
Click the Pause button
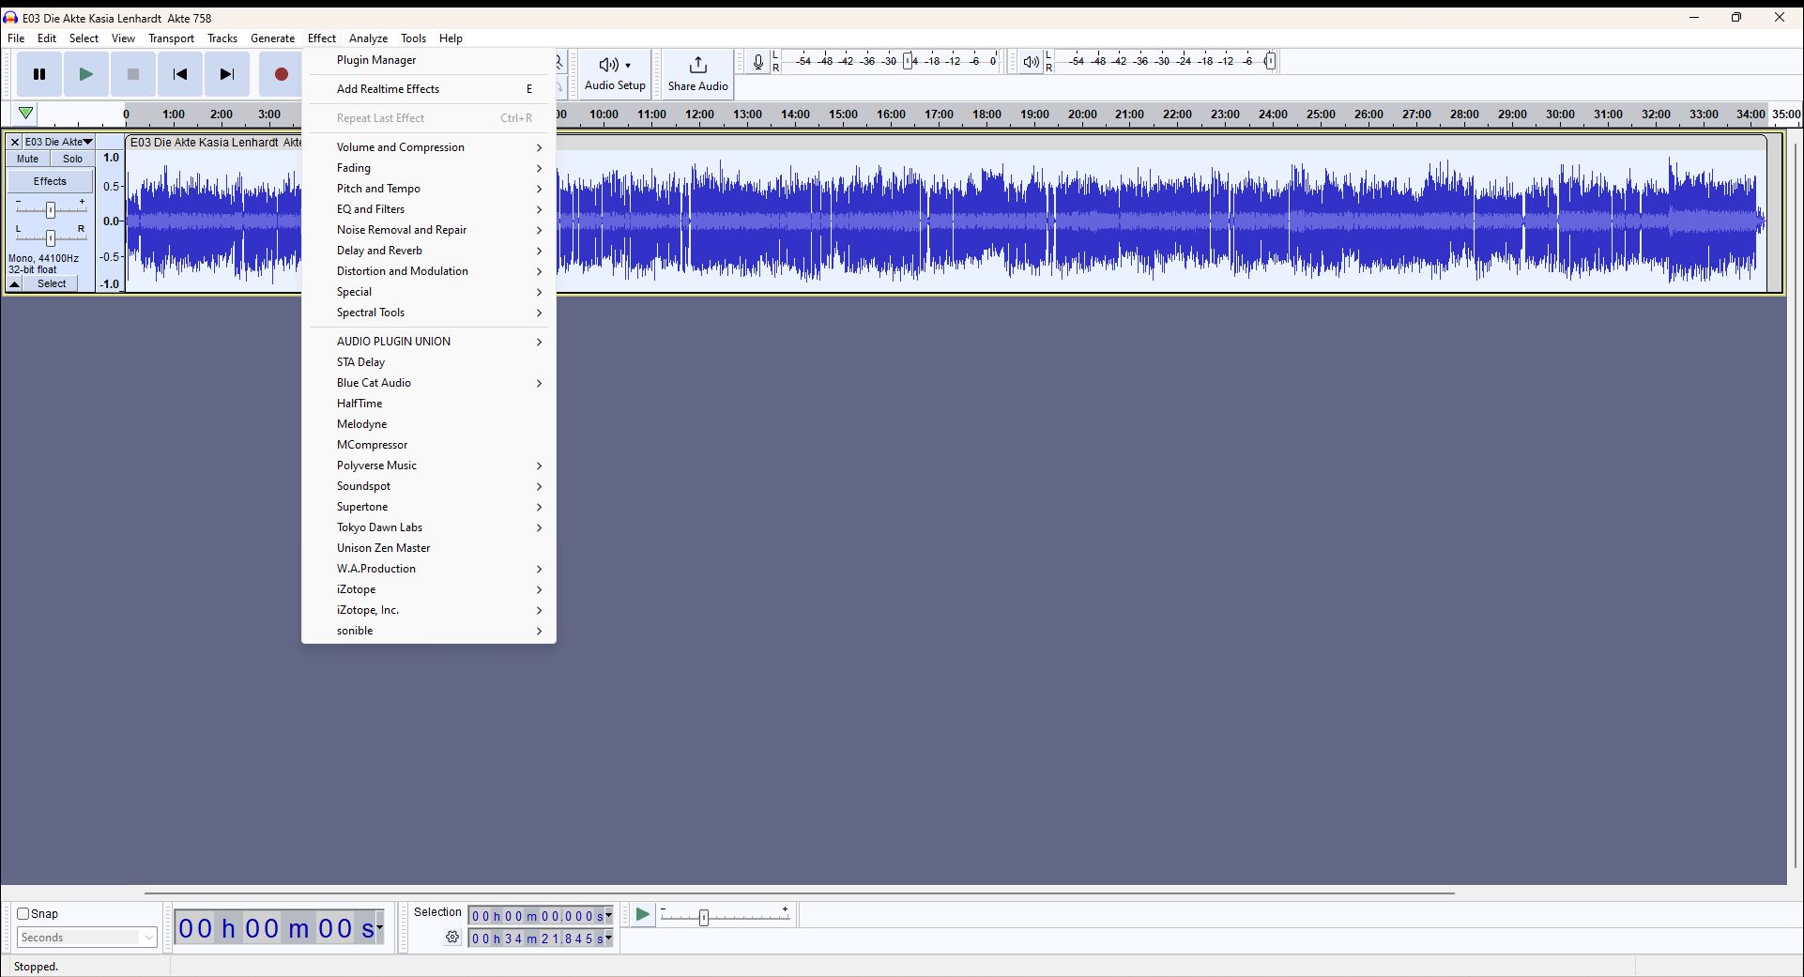(38, 74)
